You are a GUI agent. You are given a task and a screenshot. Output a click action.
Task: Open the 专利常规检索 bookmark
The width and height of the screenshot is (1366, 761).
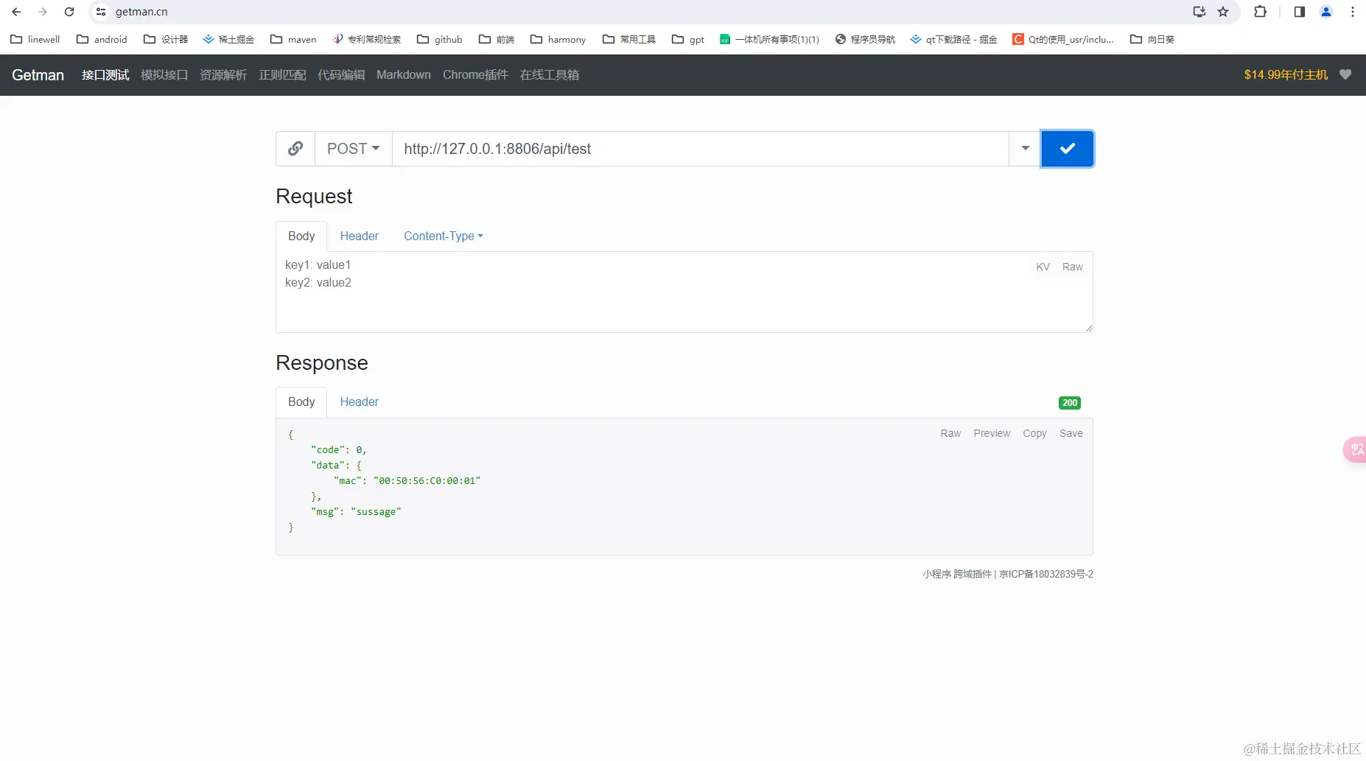point(366,39)
